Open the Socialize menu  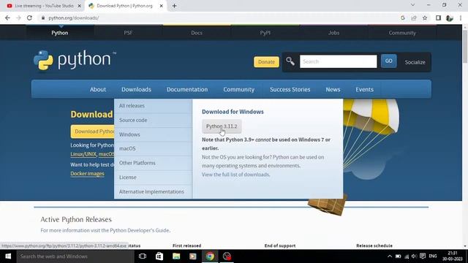[x=415, y=62]
